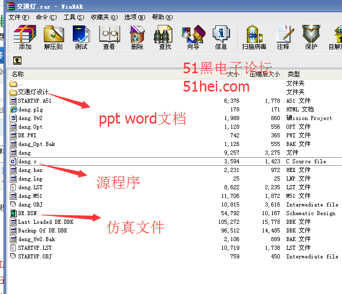Select the deng_Uv2.Bak file name

pos(37,239)
